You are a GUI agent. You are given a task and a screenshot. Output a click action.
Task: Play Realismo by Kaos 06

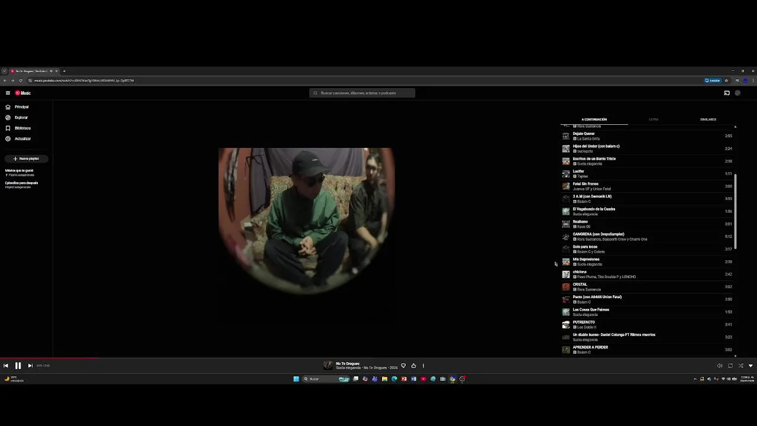coord(646,224)
